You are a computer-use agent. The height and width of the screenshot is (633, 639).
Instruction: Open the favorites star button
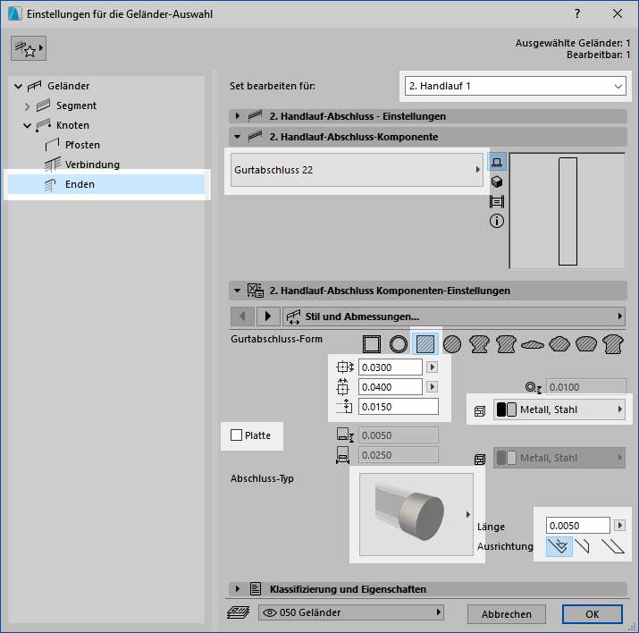pos(28,48)
